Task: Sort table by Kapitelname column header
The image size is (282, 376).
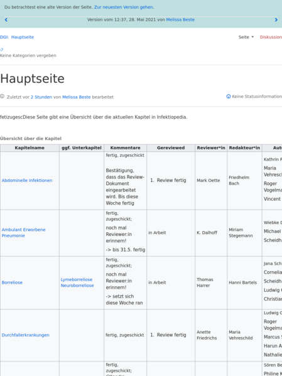Action: (x=30, y=148)
